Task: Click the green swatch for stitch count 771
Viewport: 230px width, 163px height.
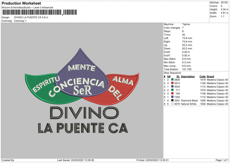Action: pos(172,90)
